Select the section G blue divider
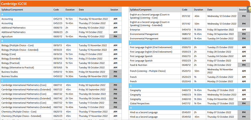Image resolution: width=251 pixels, height=120 pixels. [x=190, y=86]
